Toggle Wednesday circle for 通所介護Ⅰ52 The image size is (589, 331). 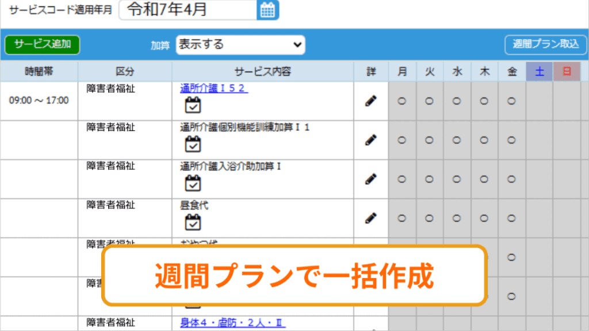(457, 101)
